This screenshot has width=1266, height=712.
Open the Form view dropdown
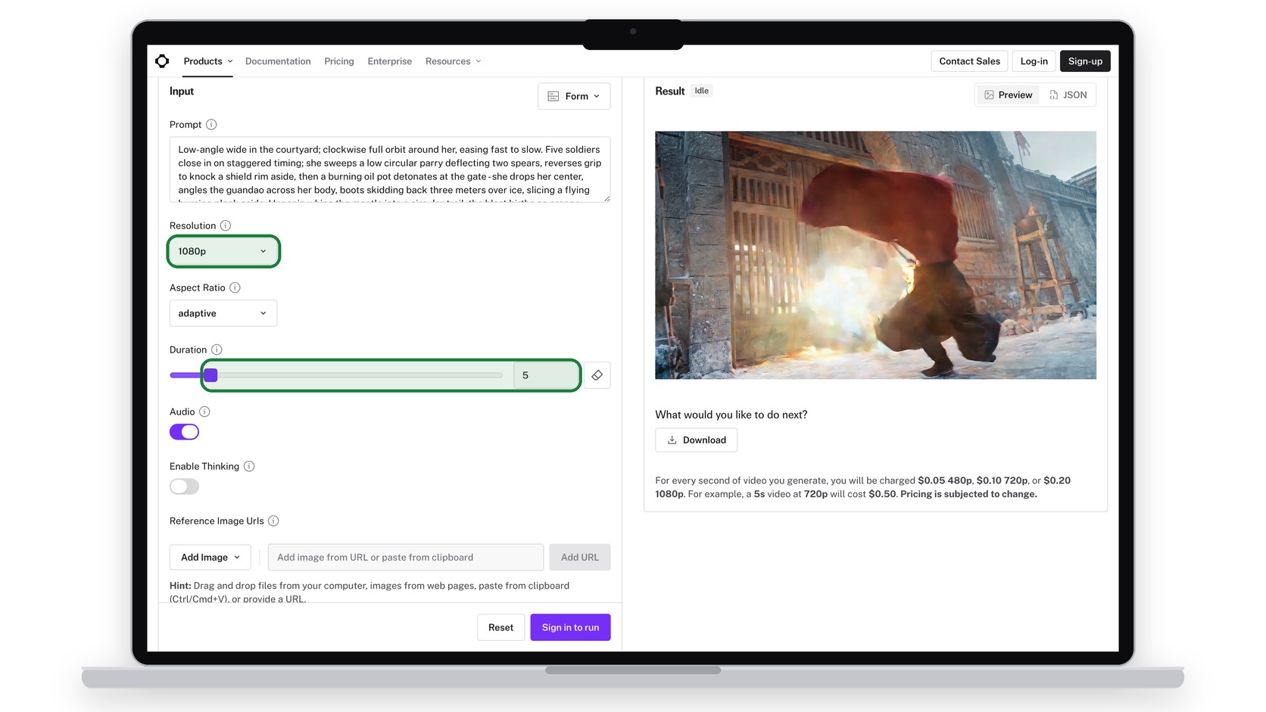(x=574, y=96)
